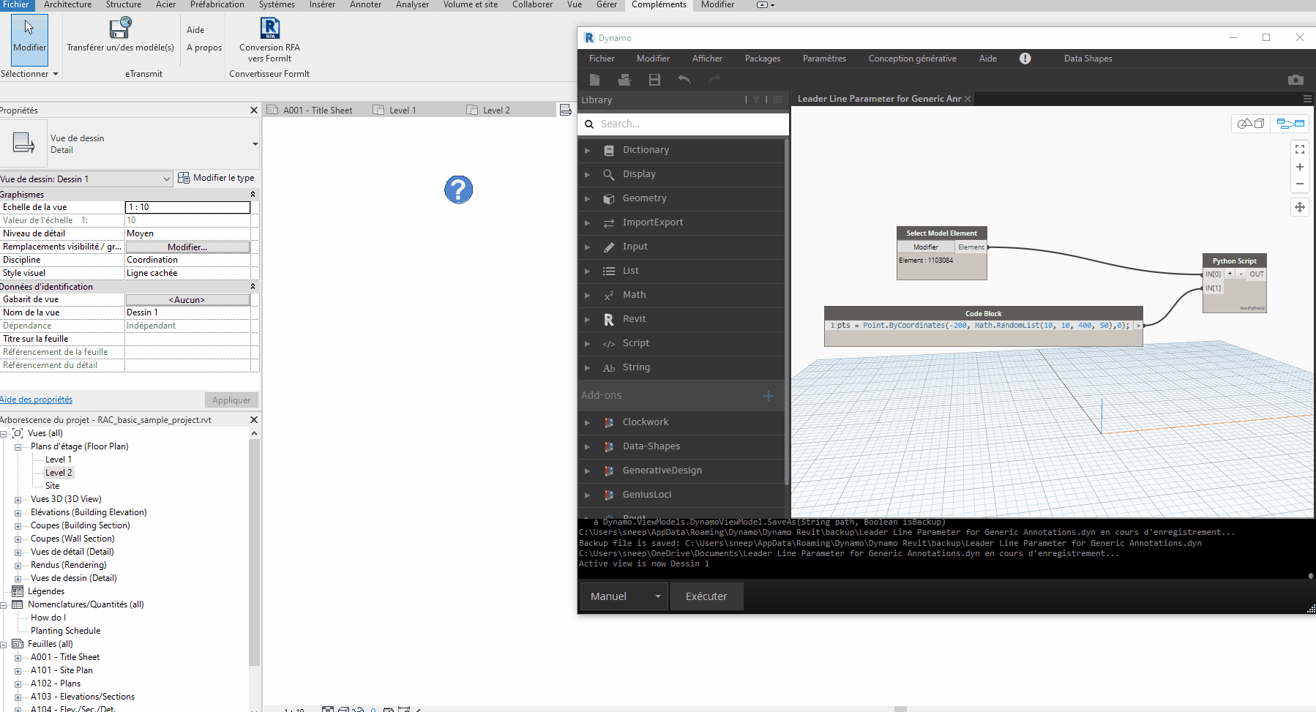Select Planting Schedule in project browser
The image size is (1316, 712).
point(66,631)
